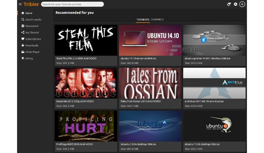Open My Channel label in sidebar
Image resolution: width=264 pixels, height=153 pixels.
(x=32, y=33)
